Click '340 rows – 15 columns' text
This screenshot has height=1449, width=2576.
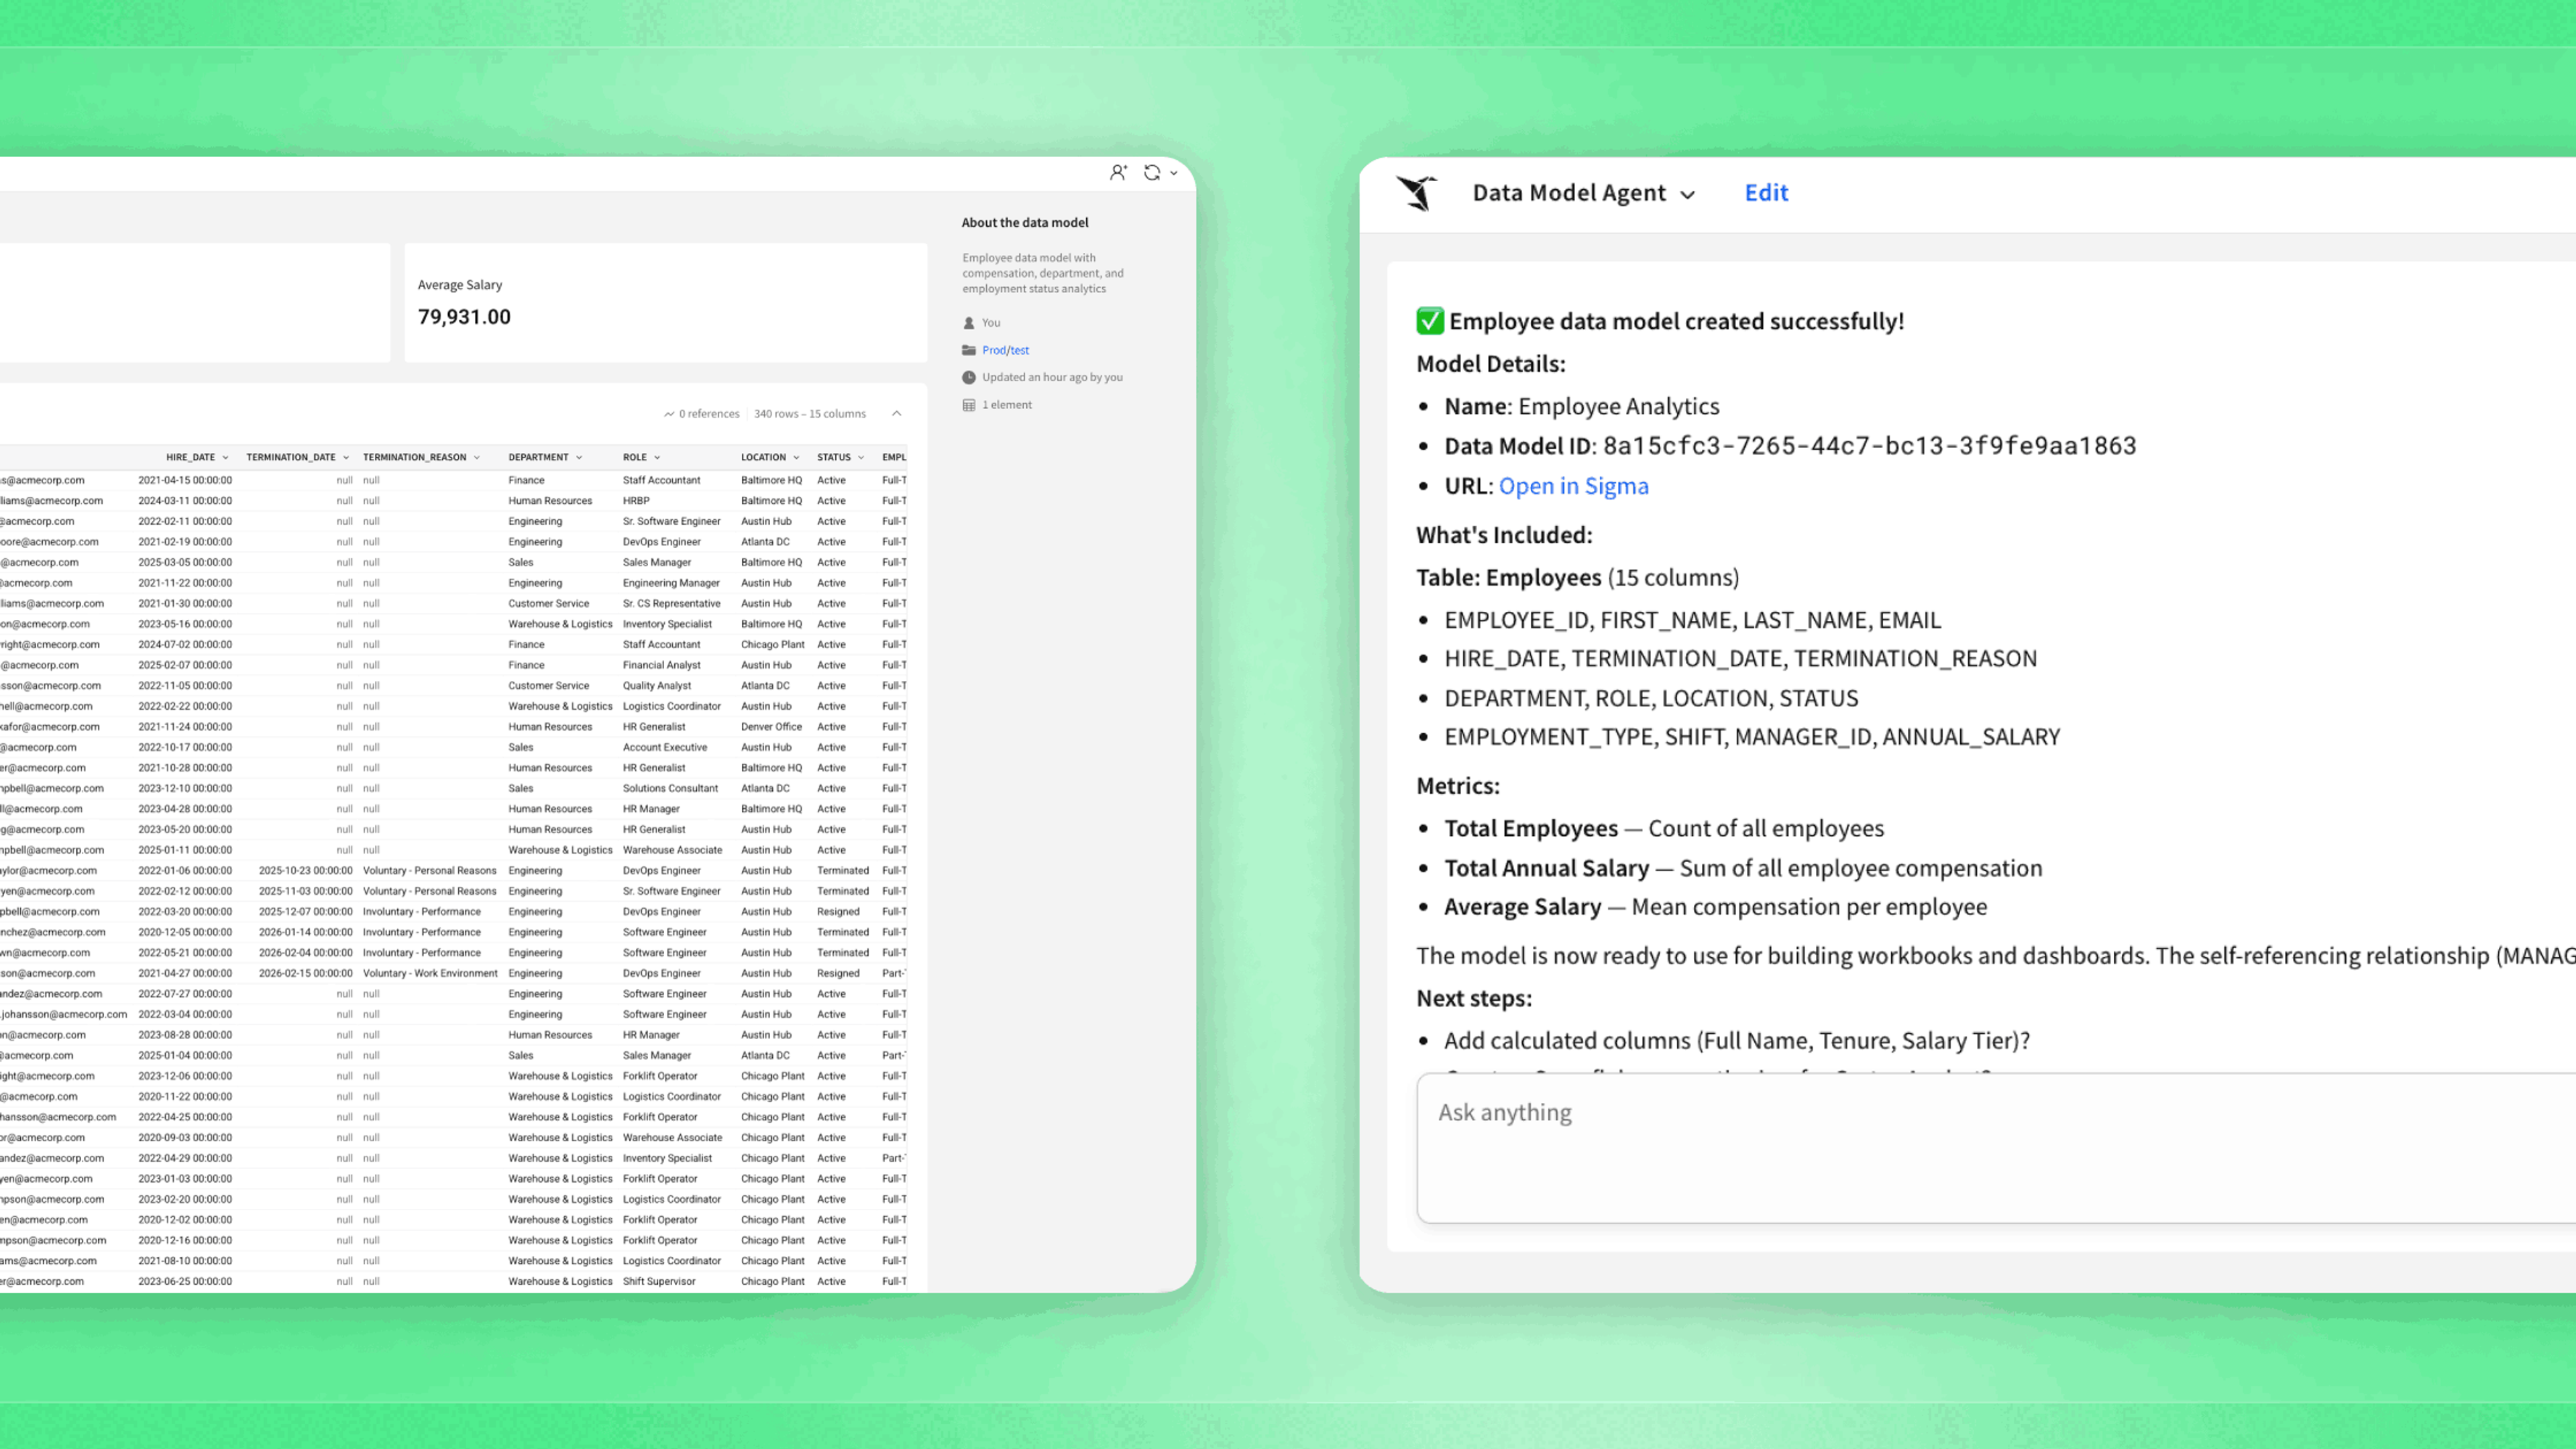tap(810, 414)
